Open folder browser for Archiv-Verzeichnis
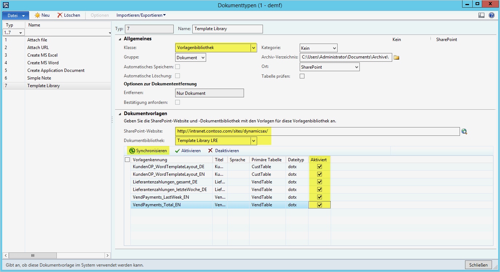The width and height of the screenshot is (500, 272). [x=397, y=57]
